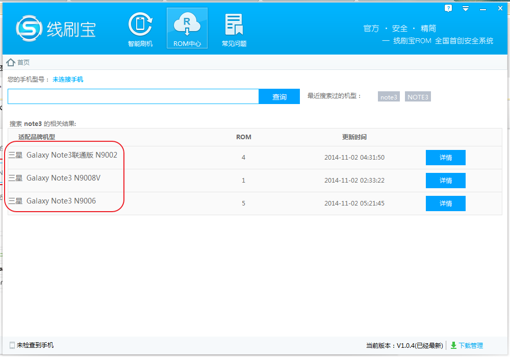The width and height of the screenshot is (510, 357).
Task: Click the 查询 search button
Action: click(x=279, y=96)
